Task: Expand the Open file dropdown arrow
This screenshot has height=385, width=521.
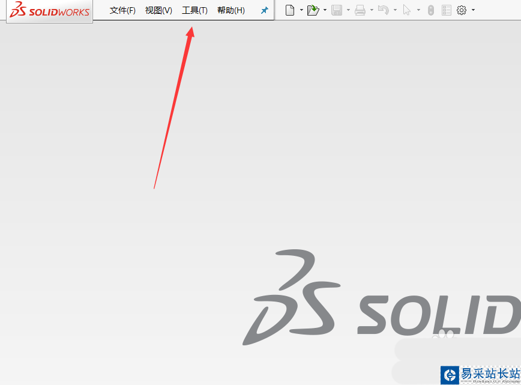Action: click(325, 10)
